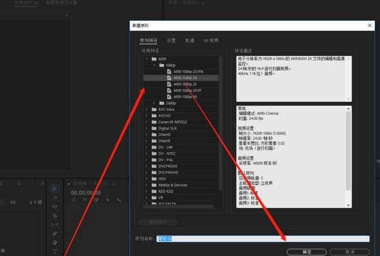Add a marker from the timeline header
This screenshot has width=380, height=256.
click(x=108, y=200)
